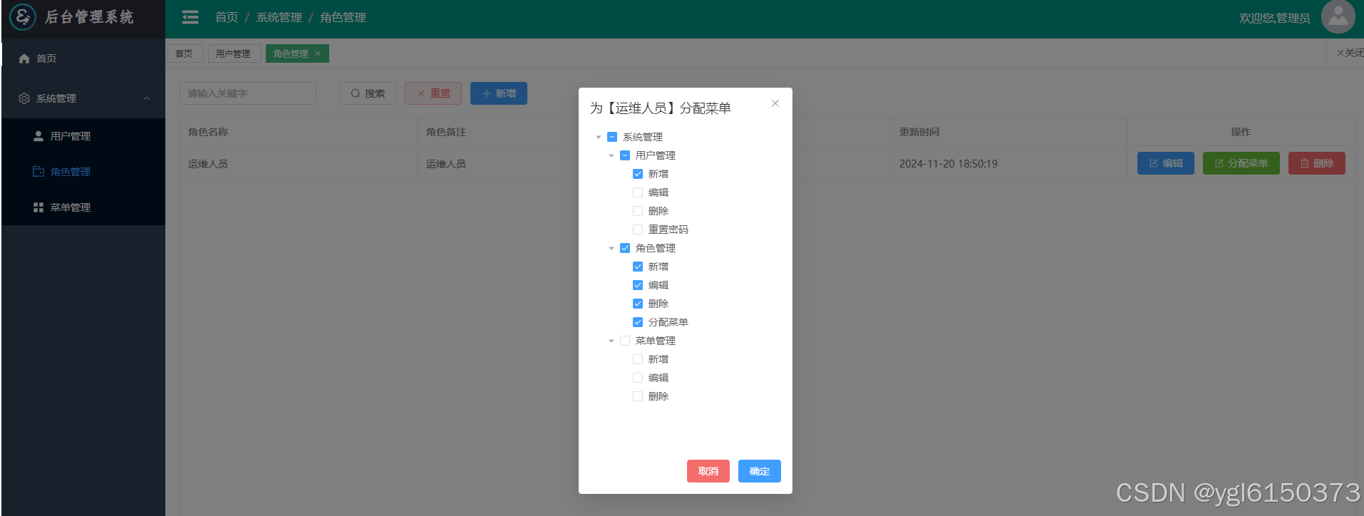The width and height of the screenshot is (1364, 516).
Task: Check 编辑 under 用户管理
Action: tap(638, 192)
